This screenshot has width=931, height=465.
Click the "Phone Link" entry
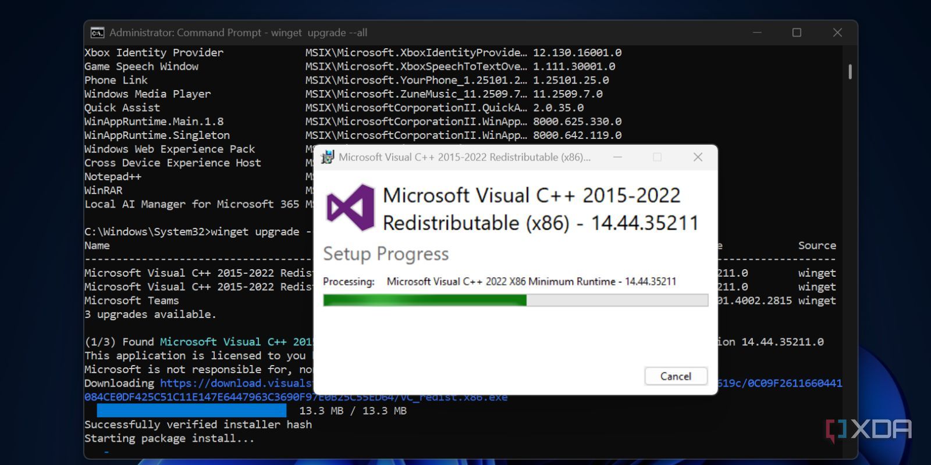[116, 80]
